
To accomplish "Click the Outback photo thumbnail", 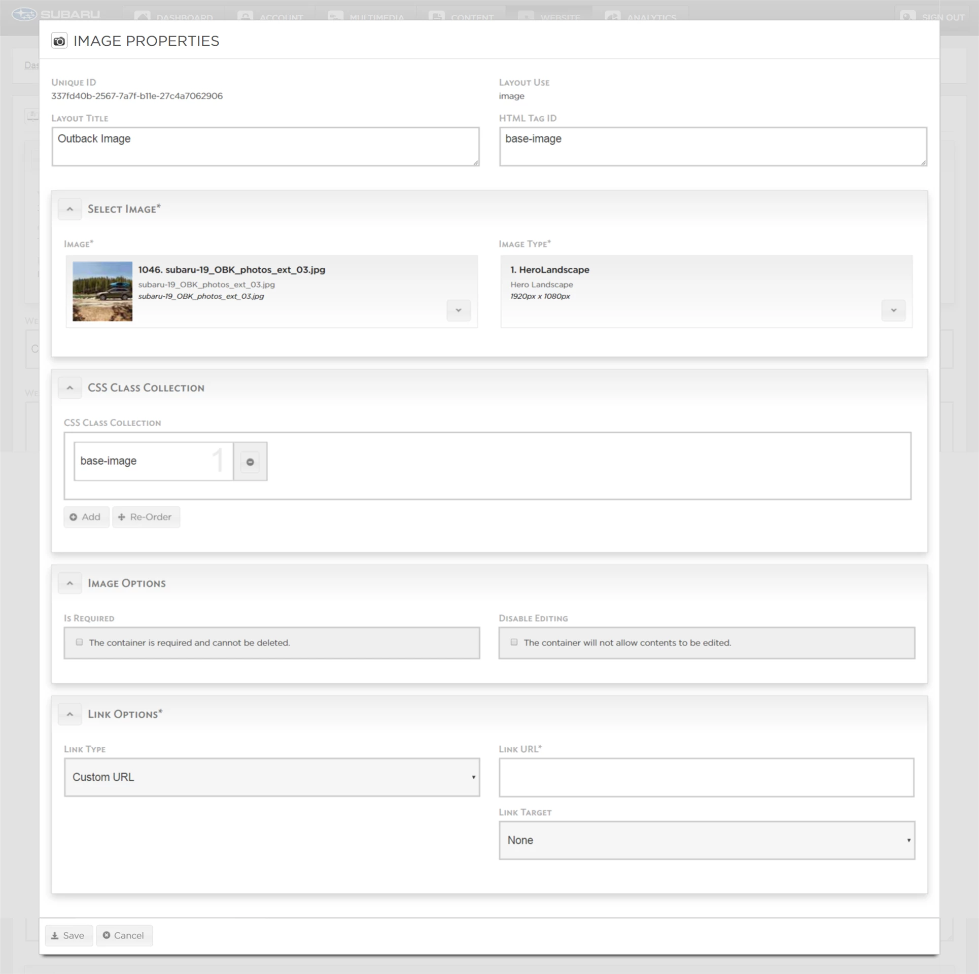I will pos(102,291).
